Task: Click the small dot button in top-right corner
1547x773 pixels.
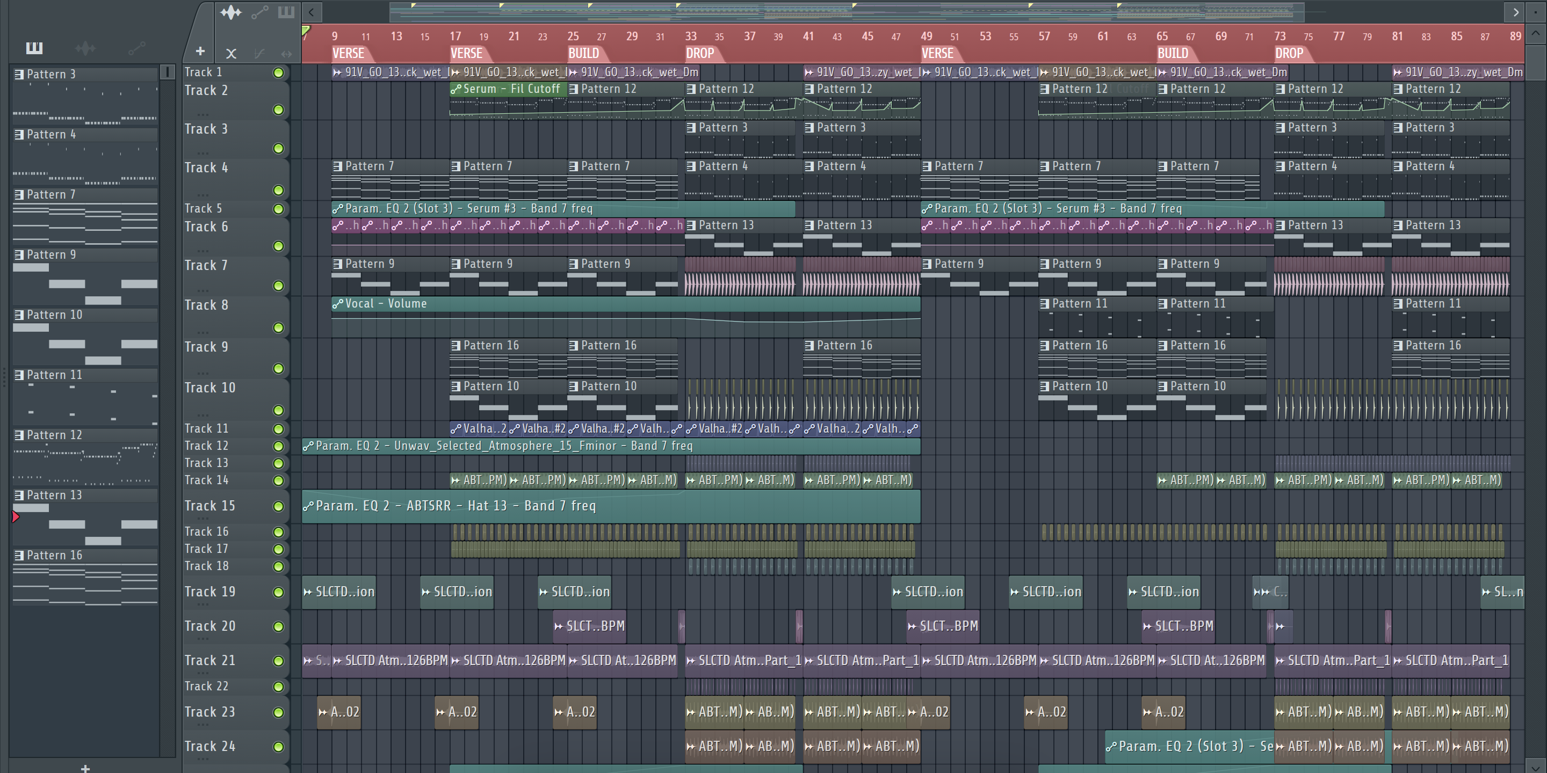Action: [x=1537, y=12]
